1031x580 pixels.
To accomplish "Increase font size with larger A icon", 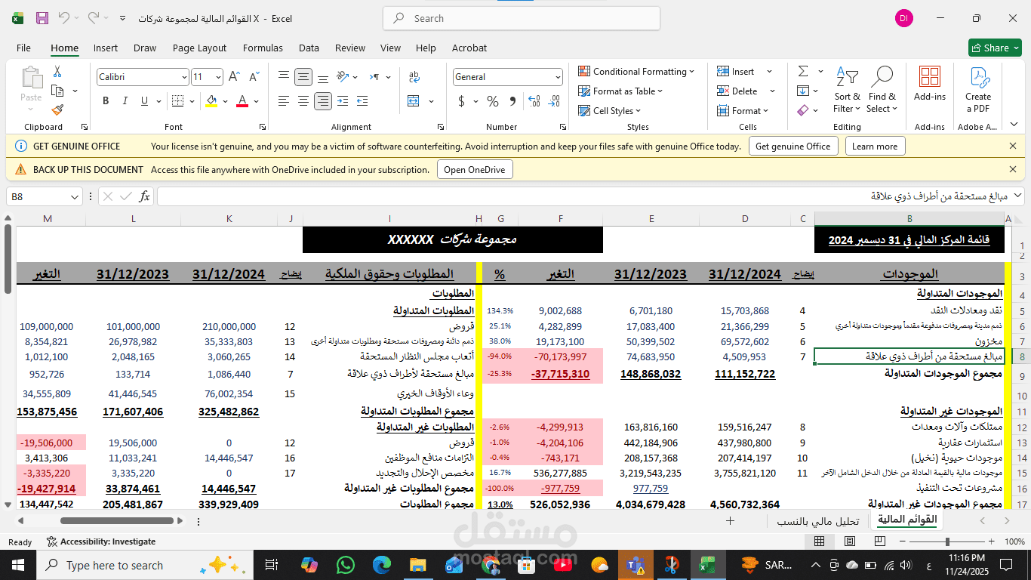I will click(234, 77).
